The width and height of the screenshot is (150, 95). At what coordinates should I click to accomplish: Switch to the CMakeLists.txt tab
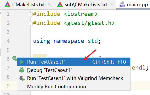pos(29,5)
